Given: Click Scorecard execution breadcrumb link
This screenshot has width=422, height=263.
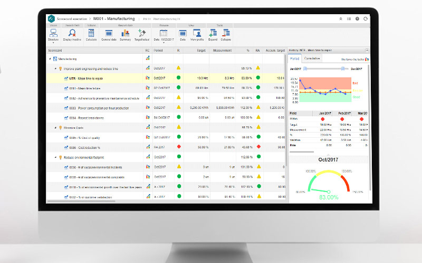Looking at the screenshot, I should [73, 18].
